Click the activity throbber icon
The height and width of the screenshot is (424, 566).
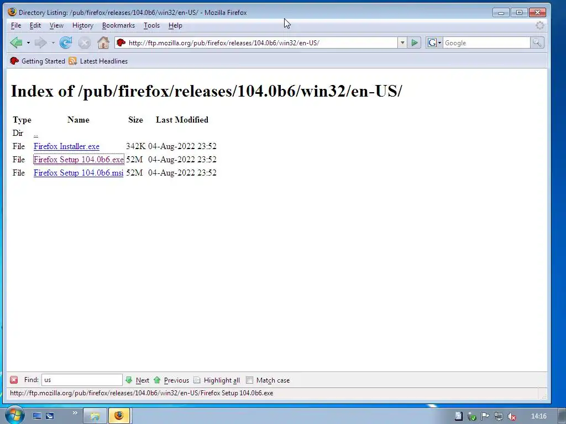tap(539, 25)
